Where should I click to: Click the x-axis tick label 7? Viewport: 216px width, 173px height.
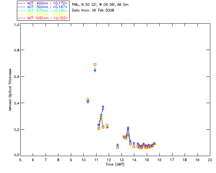click(x=46, y=160)
